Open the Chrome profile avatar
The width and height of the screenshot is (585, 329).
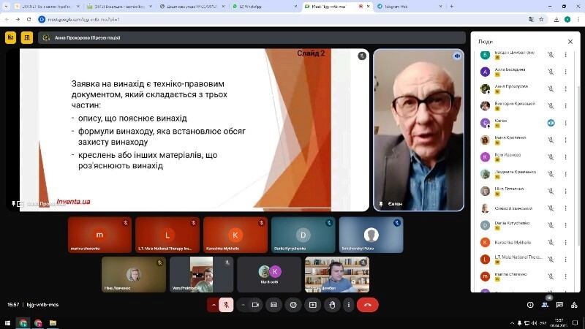point(567,20)
